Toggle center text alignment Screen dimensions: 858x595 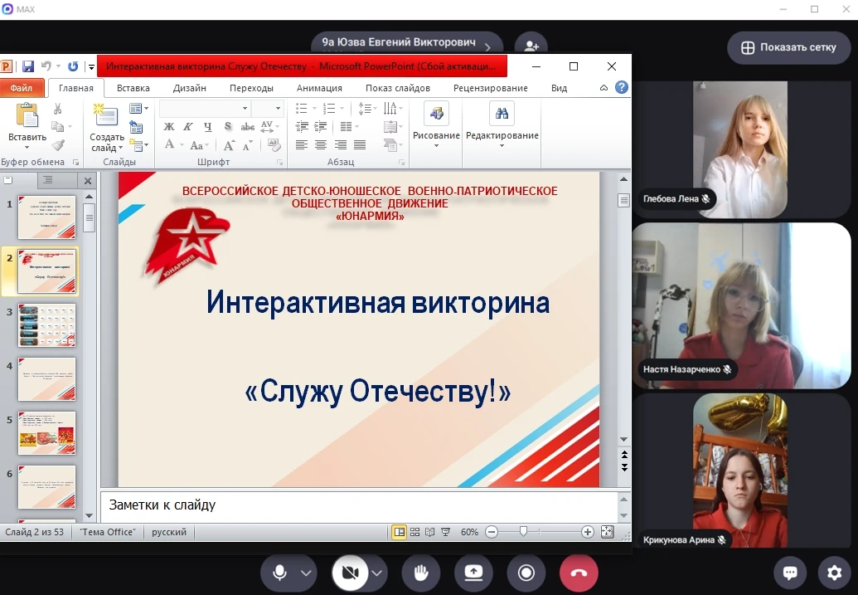coord(321,144)
